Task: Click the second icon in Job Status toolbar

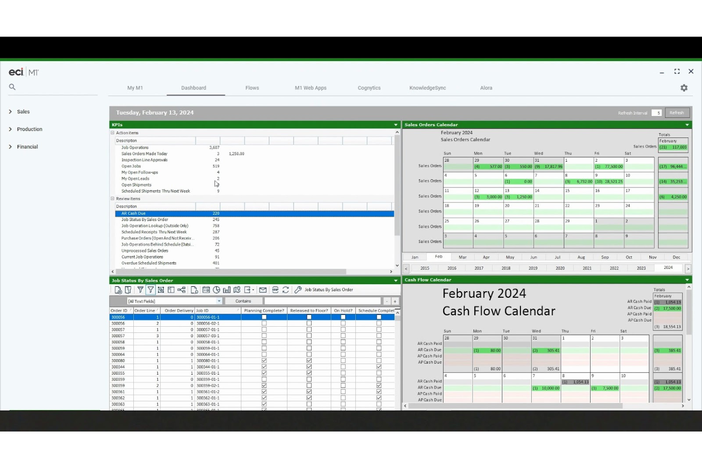Action: (x=128, y=290)
